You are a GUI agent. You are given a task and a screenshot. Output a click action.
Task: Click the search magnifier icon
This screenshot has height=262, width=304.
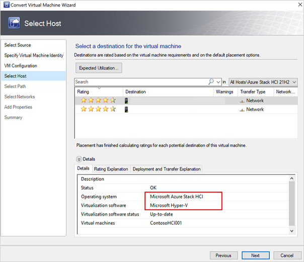(x=211, y=81)
